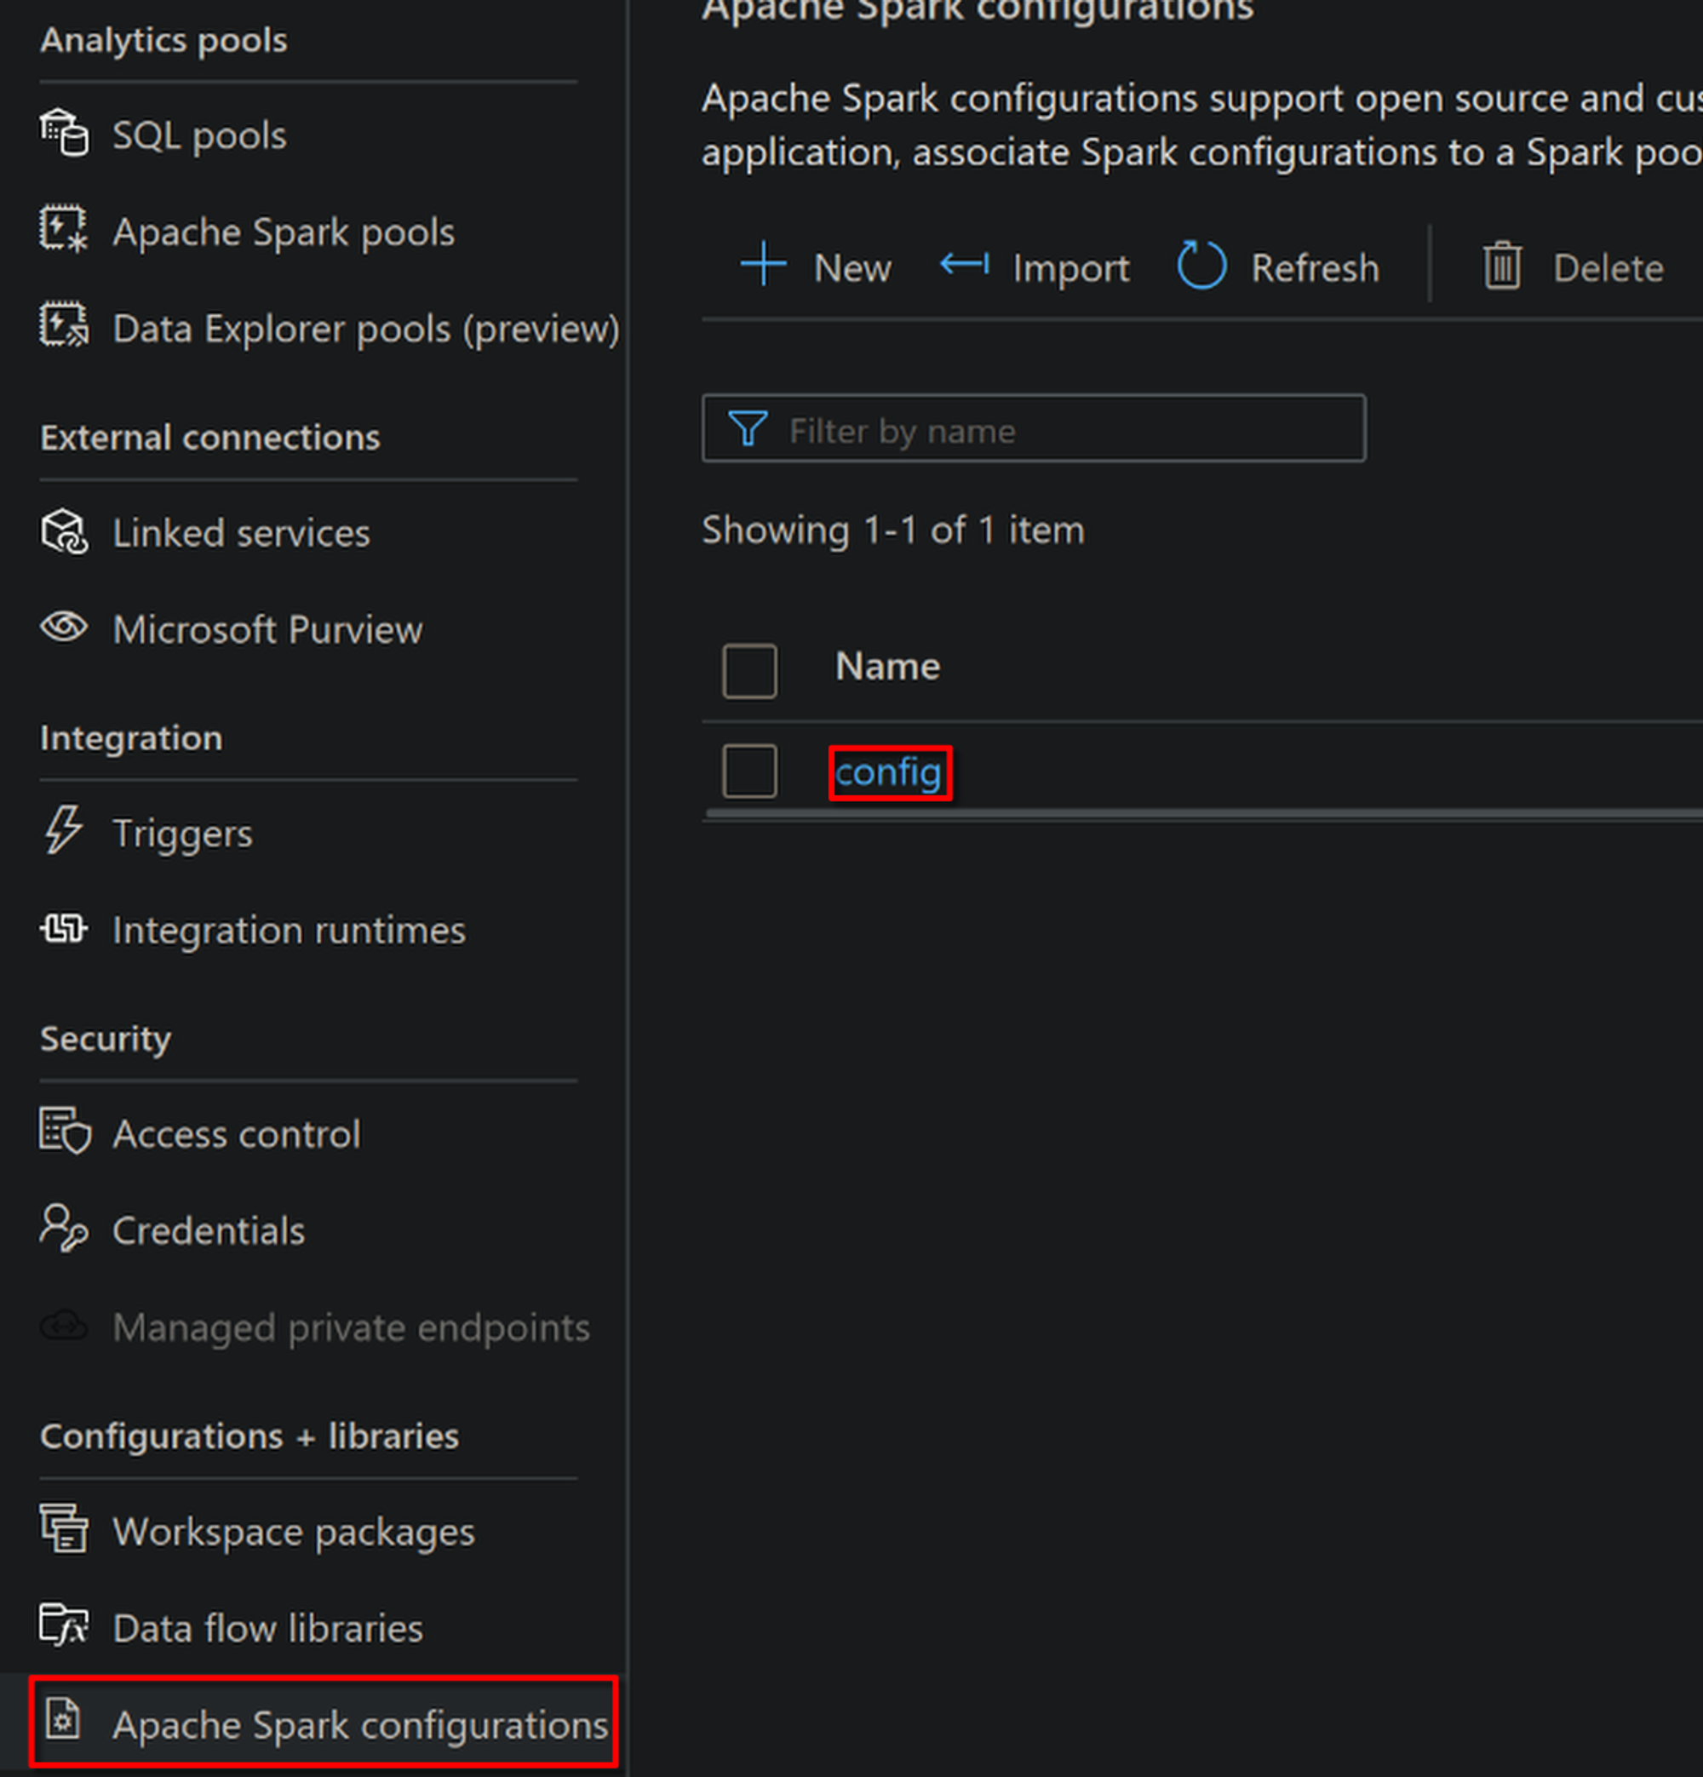Click the Microsoft Purview eye icon
The width and height of the screenshot is (1703, 1777).
click(64, 628)
